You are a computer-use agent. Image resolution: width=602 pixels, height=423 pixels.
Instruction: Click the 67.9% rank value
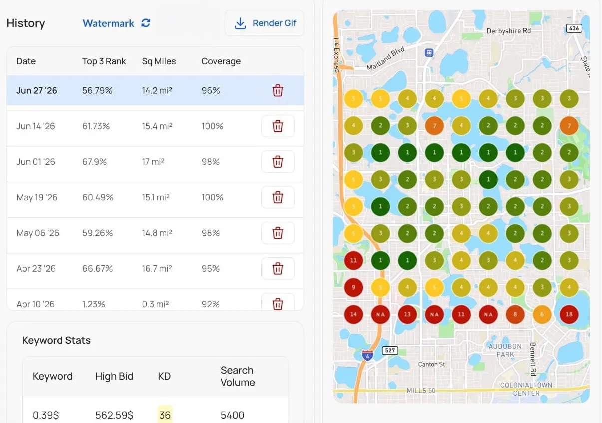(x=95, y=162)
